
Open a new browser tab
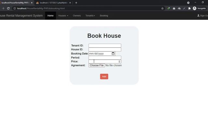coord(76,3)
